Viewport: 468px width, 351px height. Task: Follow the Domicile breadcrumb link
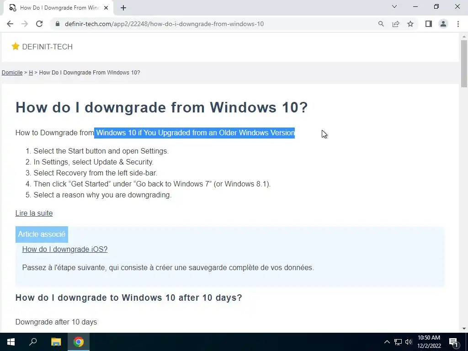(x=12, y=73)
